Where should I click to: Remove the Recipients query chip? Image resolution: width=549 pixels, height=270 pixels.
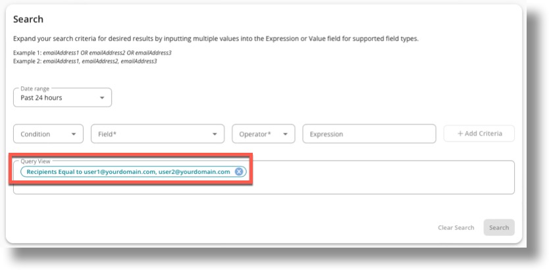(x=239, y=172)
